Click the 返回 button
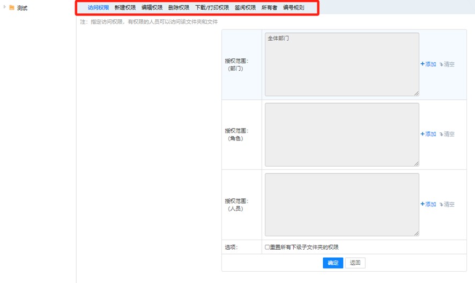This screenshot has height=283, width=475. [x=355, y=263]
